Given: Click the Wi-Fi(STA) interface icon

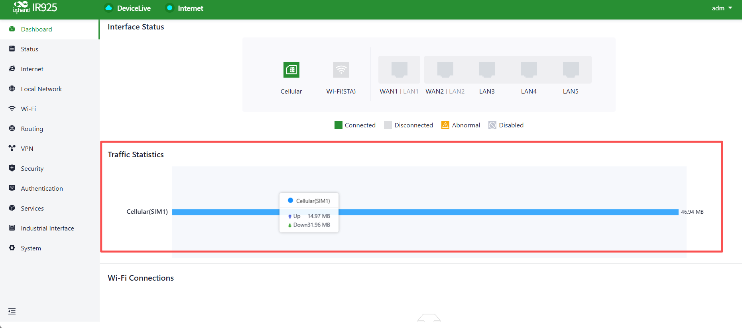Looking at the screenshot, I should coord(341,70).
